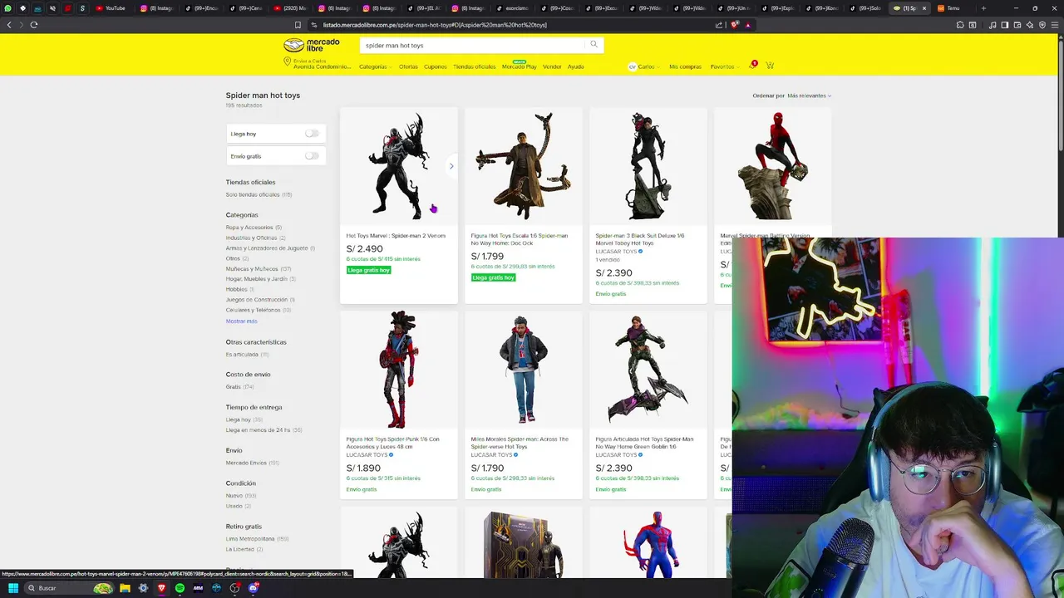This screenshot has height=598, width=1064.
Task: Open Tiendas oficiales in header
Action: 475,66
